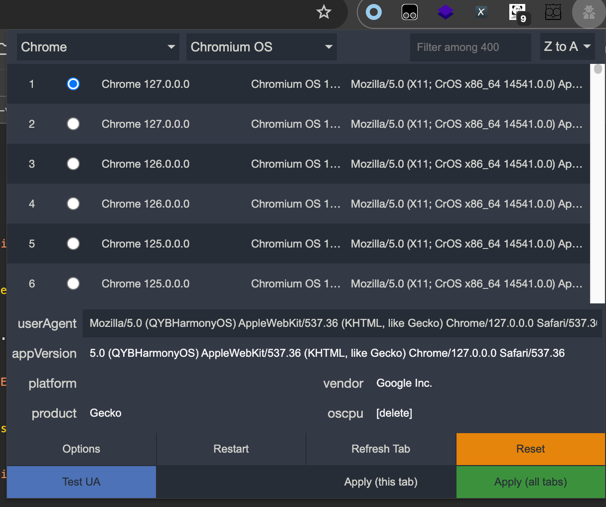Click the row number 4 cell
This screenshot has width=606, height=507.
pos(32,204)
